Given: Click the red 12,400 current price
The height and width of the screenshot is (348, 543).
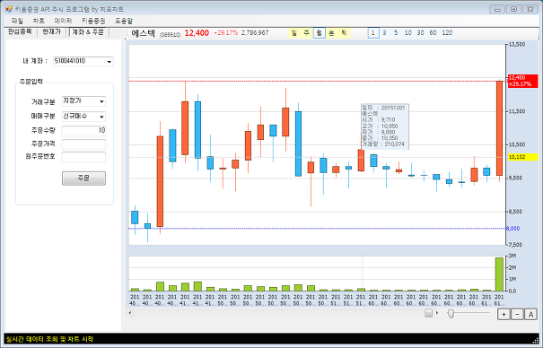Looking at the screenshot, I should (197, 33).
